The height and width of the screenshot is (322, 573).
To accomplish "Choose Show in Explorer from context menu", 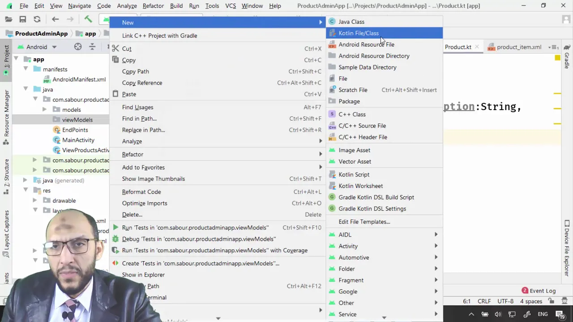I will 218,275.
